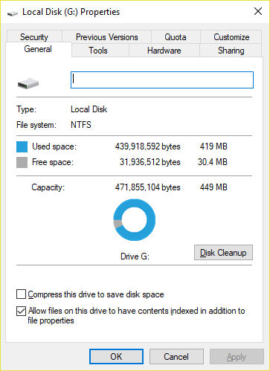Viewport: 270px width, 371px height.
Task: Click the 31,936,512 bytes value
Action: coord(150,162)
